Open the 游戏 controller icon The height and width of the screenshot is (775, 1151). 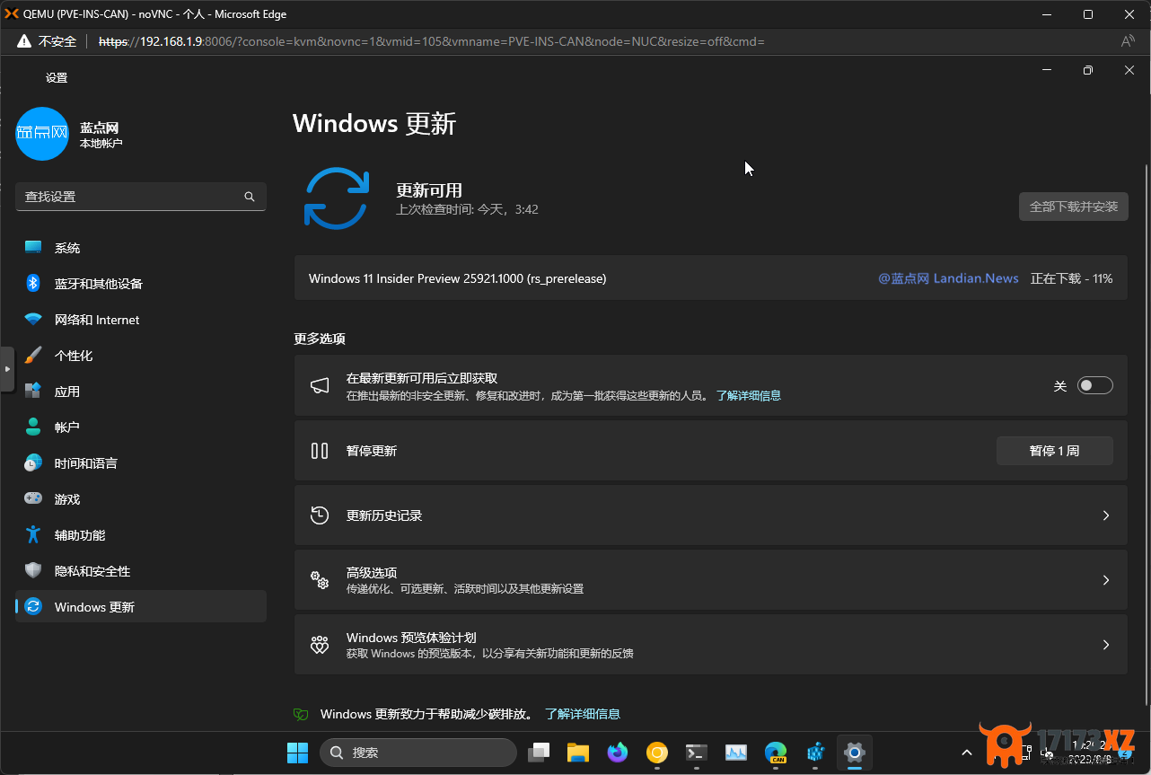(33, 498)
